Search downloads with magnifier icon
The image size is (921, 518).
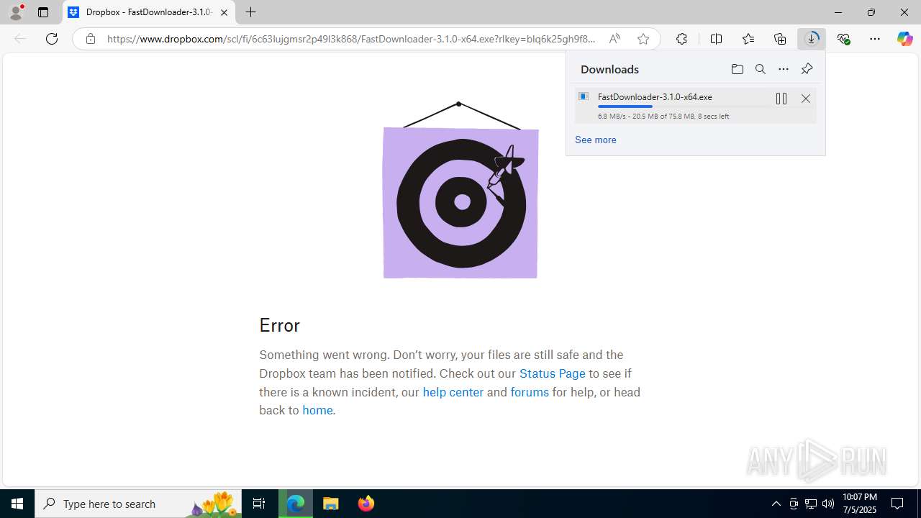click(761, 69)
